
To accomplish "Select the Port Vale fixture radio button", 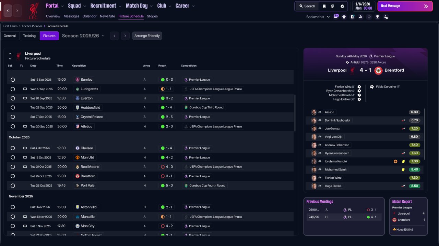I will click(x=13, y=186).
